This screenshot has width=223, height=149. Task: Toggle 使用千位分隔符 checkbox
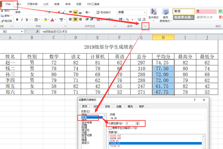pyautogui.click(x=110, y=128)
